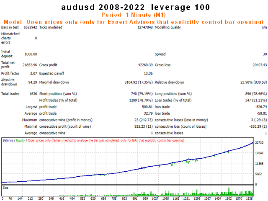Image resolution: width=268 pixels, height=201 pixels.
Task: Select Expected payoff value 13.36
Action: point(148,74)
